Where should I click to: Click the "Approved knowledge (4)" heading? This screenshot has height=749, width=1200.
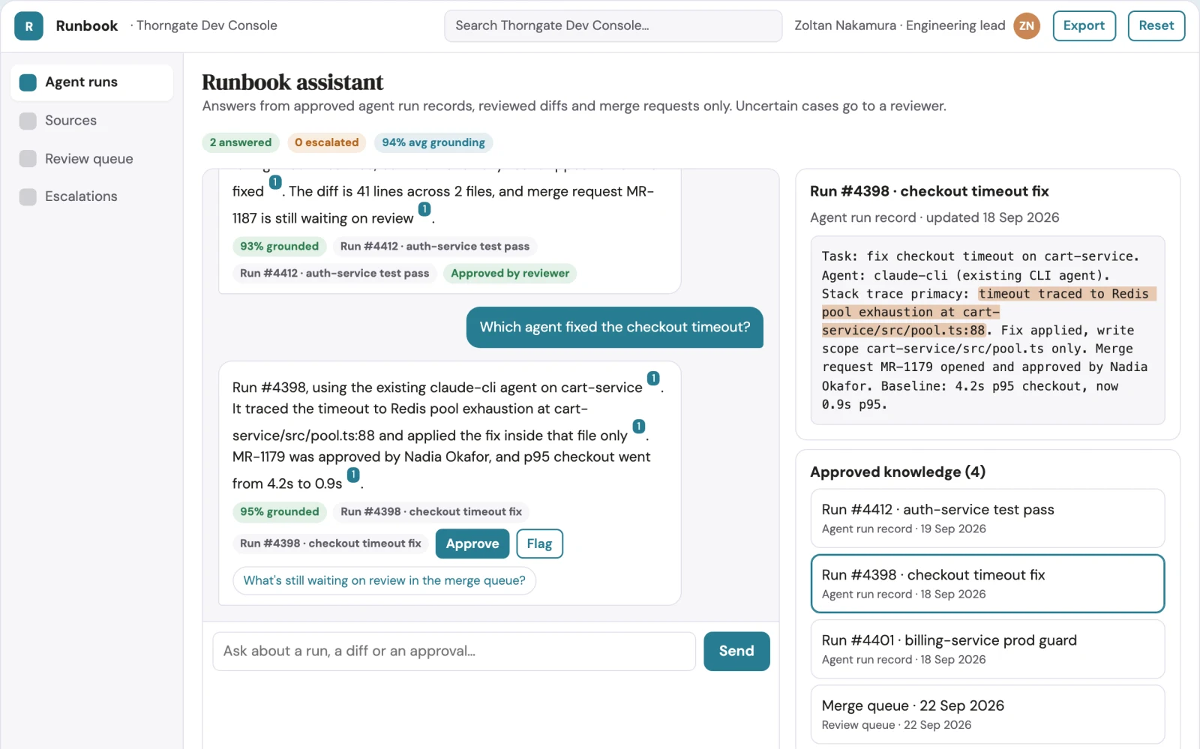pos(898,472)
